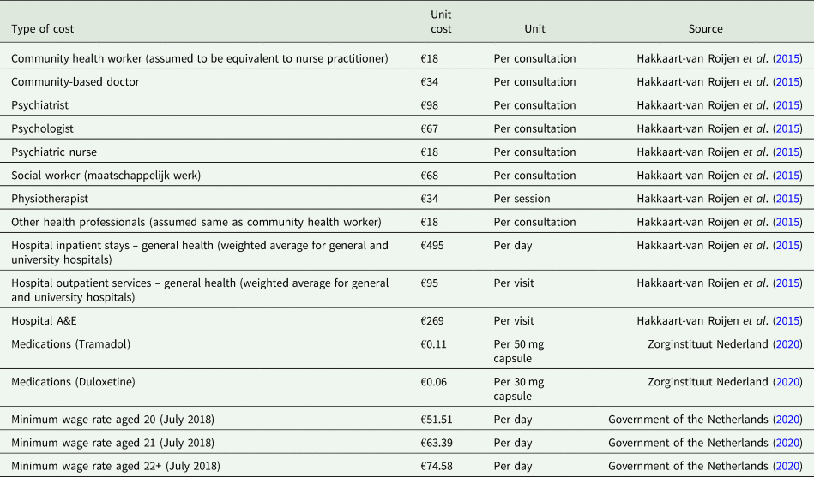
Task: Click the 2020 reference in the Tramadol row
Action: coord(787,344)
